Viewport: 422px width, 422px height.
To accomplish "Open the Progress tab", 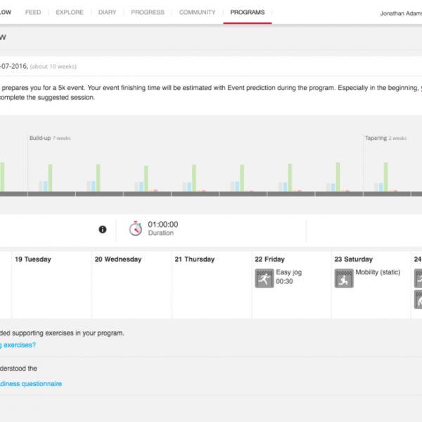I will 147,13.
